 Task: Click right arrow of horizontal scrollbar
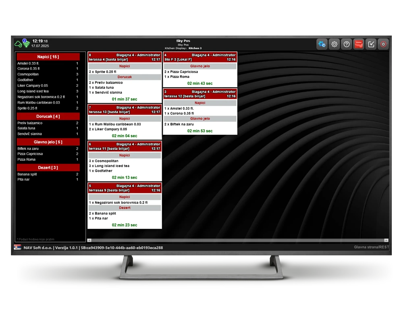pyautogui.click(x=386, y=241)
